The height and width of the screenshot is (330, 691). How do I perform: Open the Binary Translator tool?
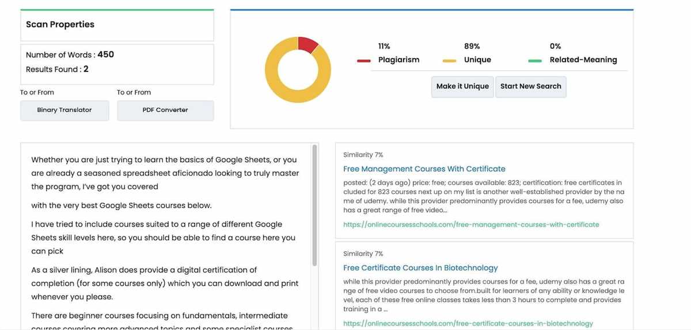click(64, 110)
